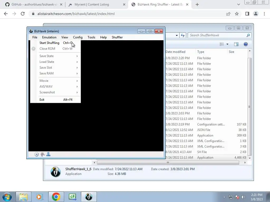Choose Exit from File menu
Screen dimensions: 270x202
click(55, 100)
